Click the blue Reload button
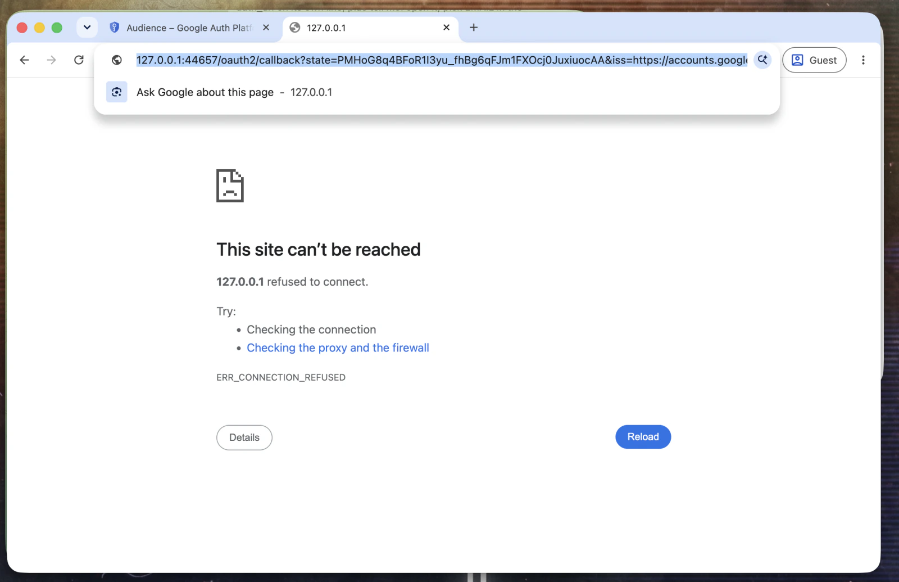Image resolution: width=899 pixels, height=582 pixels. pyautogui.click(x=643, y=437)
